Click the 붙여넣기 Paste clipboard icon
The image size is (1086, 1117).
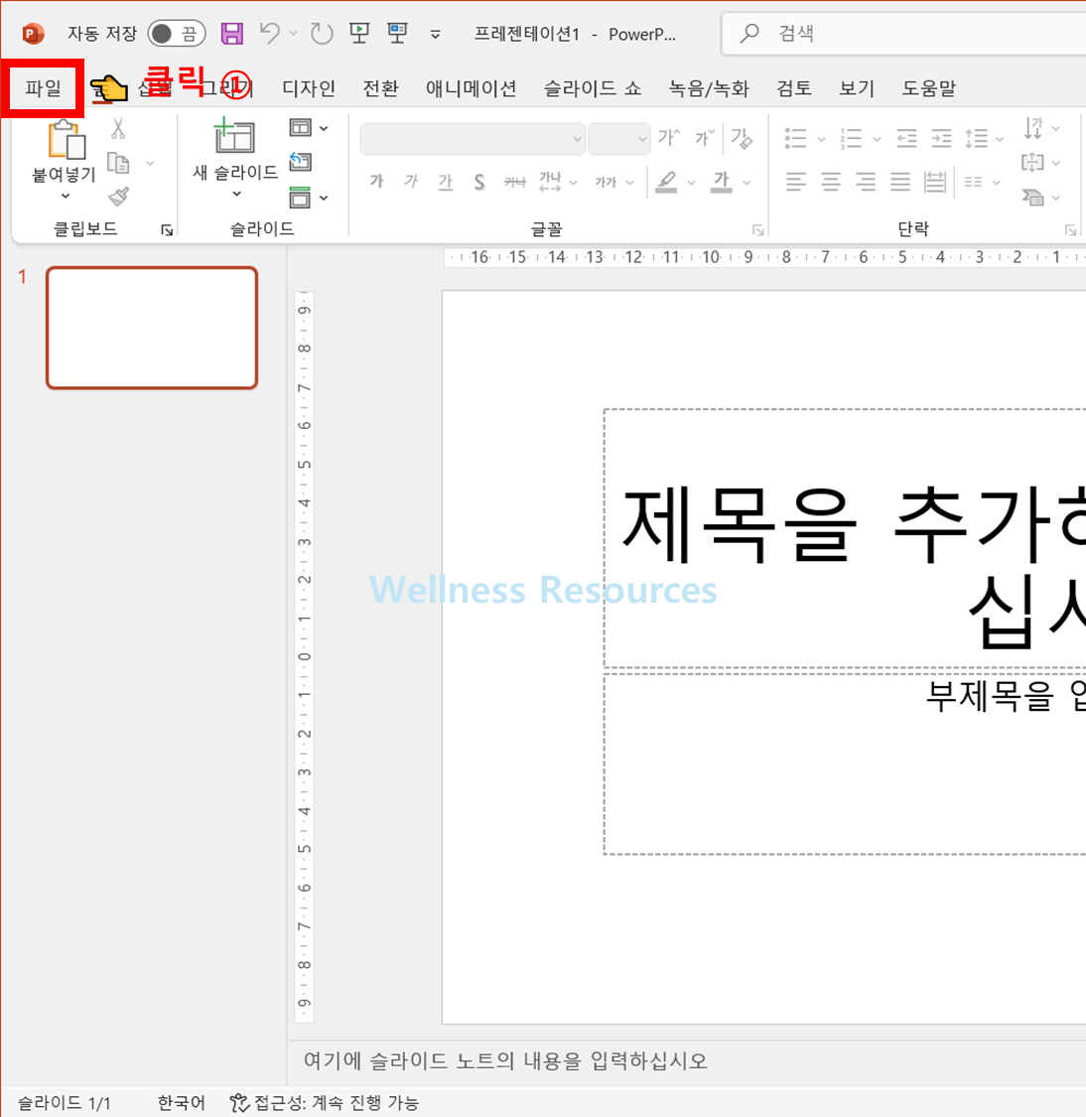tap(66, 140)
